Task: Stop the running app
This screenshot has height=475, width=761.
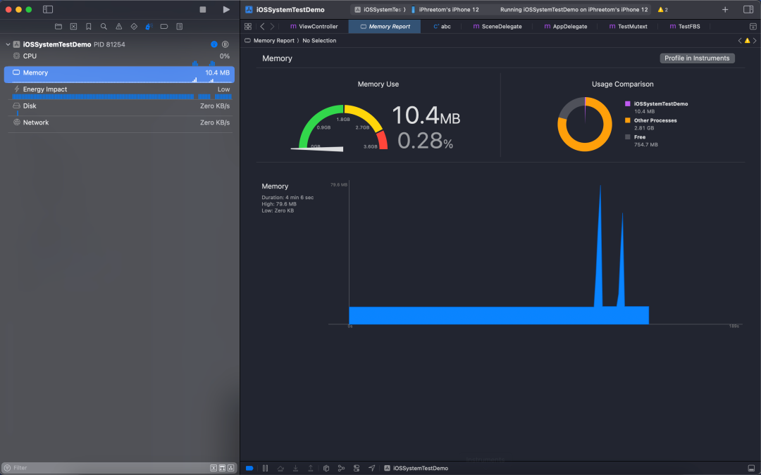Action: tap(203, 10)
